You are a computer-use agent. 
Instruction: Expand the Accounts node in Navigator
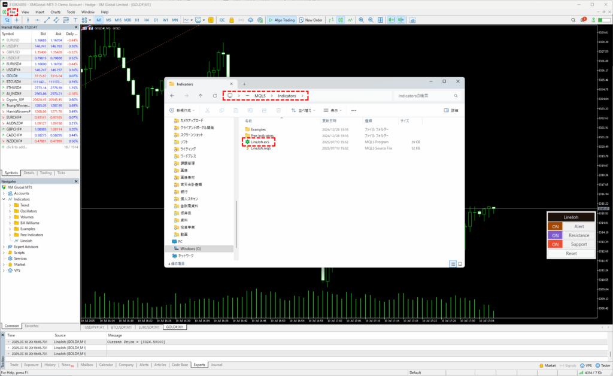click(x=4, y=193)
